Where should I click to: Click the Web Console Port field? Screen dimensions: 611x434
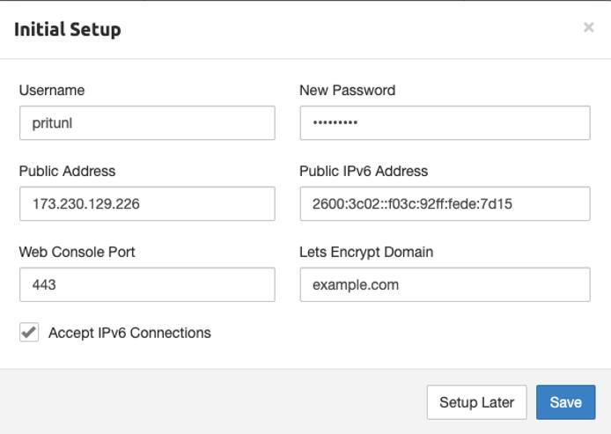tap(147, 285)
